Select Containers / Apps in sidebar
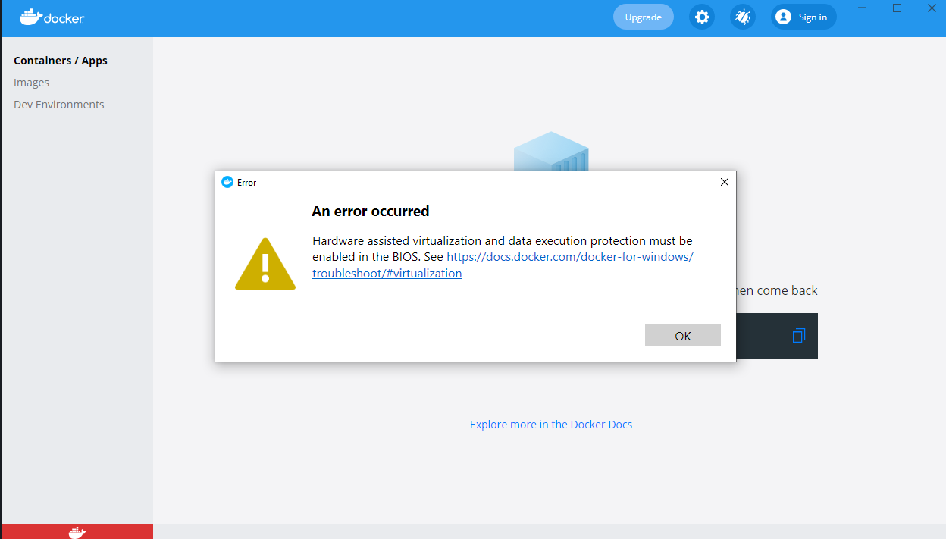 pos(61,61)
